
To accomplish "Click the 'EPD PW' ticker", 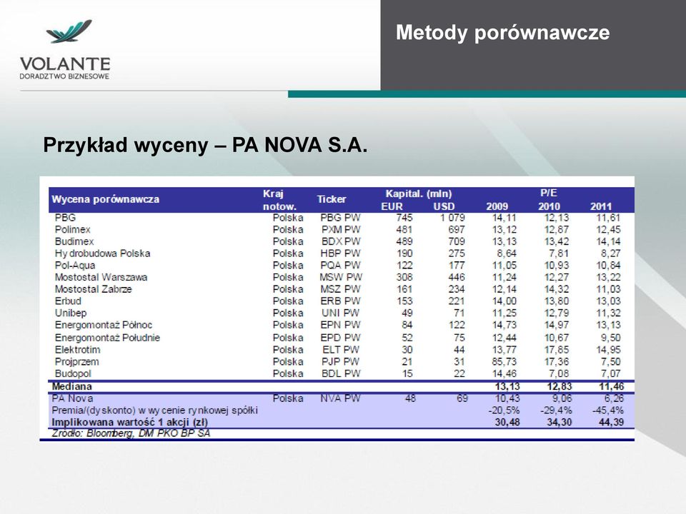I will 340,338.
